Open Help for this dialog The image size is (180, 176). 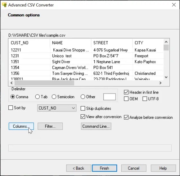[163, 168]
